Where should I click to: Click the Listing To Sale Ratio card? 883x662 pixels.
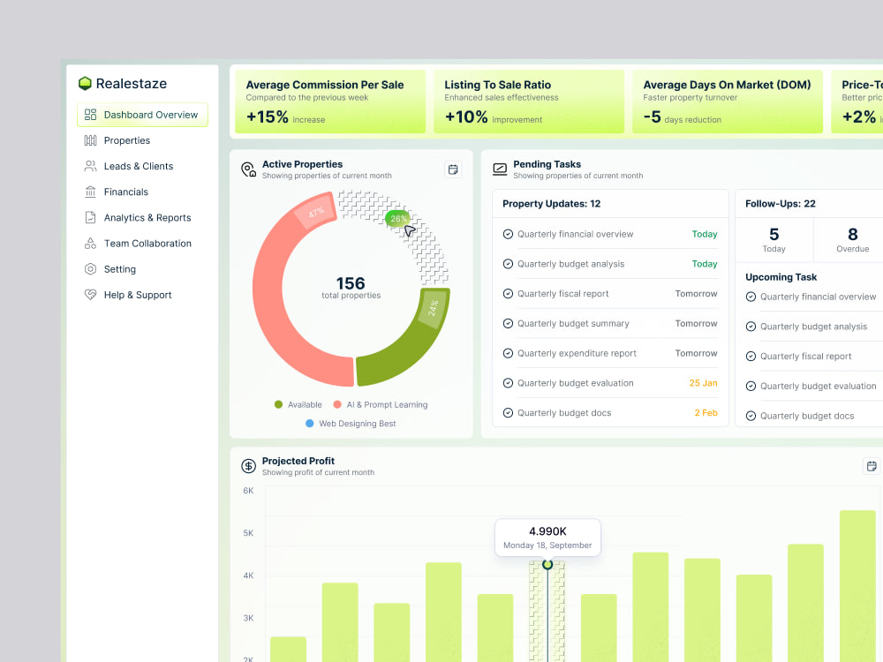coord(529,102)
